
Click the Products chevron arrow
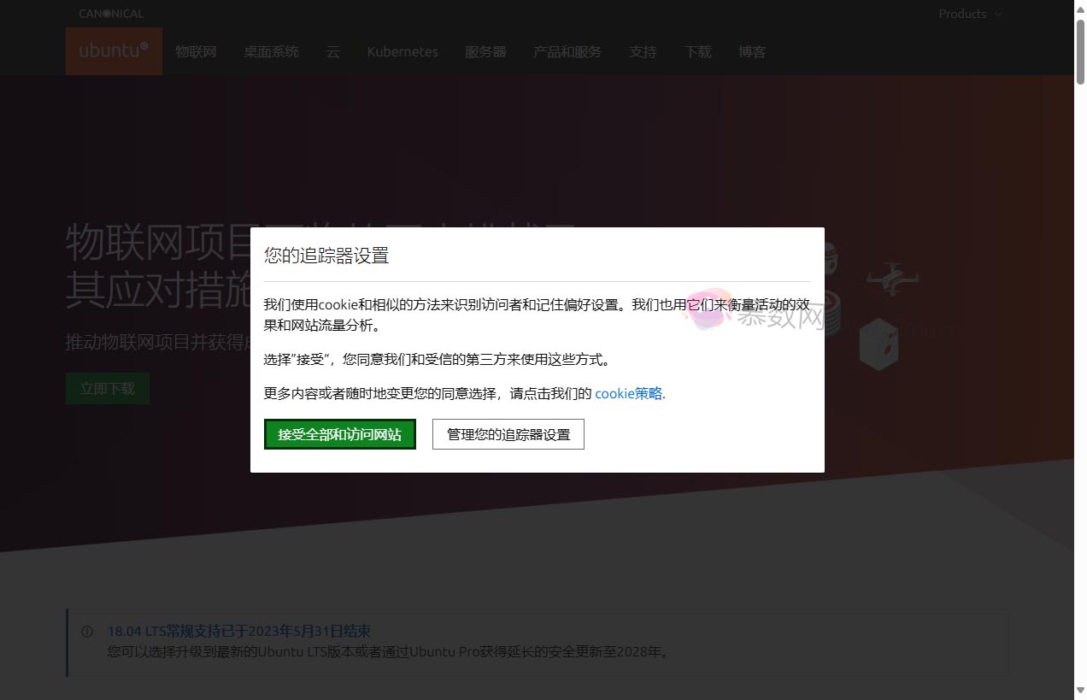point(998,15)
